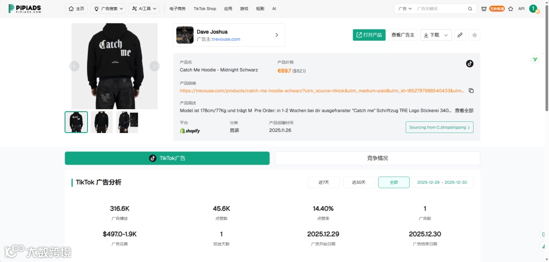Open the API link

coord(522,9)
